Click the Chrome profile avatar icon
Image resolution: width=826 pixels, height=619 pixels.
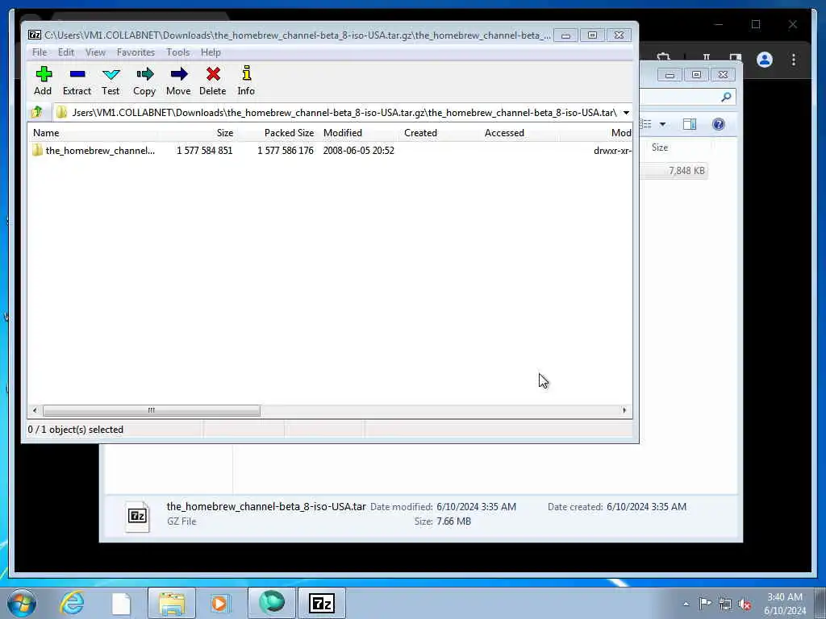[x=765, y=60]
